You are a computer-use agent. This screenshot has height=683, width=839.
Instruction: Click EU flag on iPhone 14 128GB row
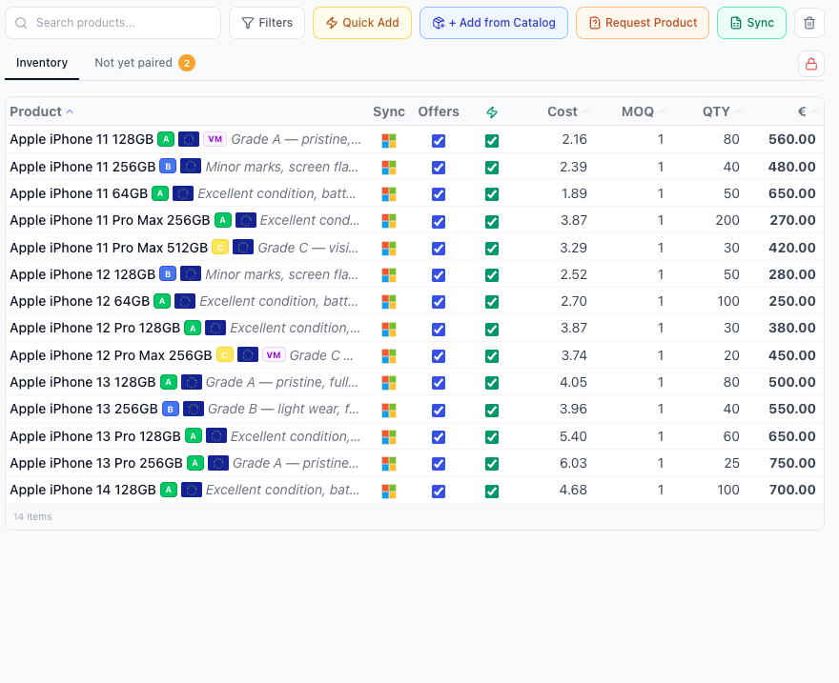coord(191,490)
